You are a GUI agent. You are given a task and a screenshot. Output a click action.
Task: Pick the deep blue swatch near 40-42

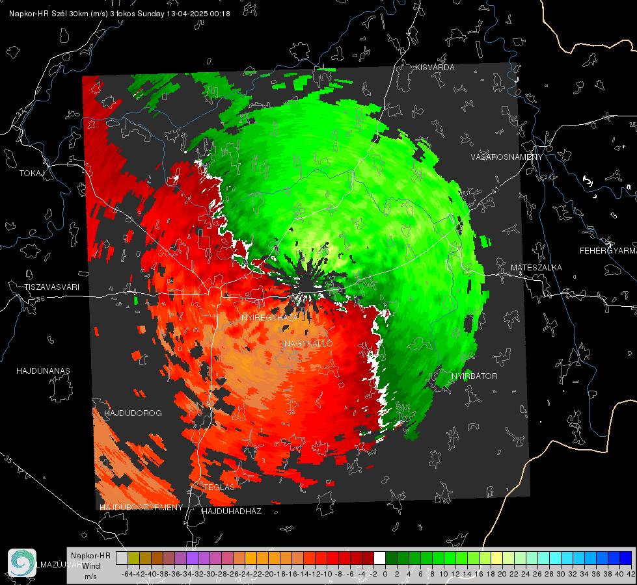tap(626, 558)
